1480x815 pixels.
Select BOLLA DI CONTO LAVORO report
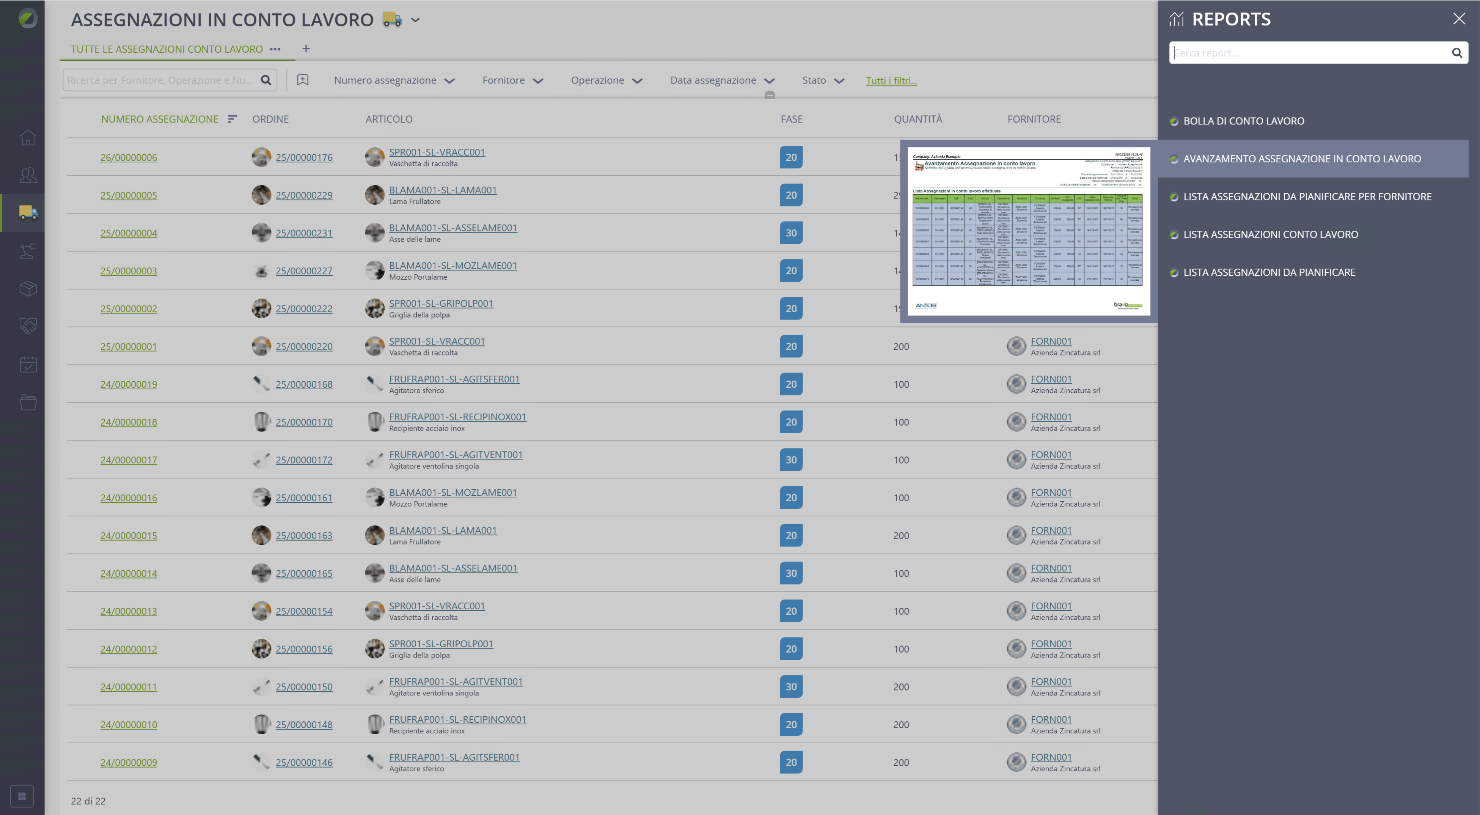(x=1243, y=121)
